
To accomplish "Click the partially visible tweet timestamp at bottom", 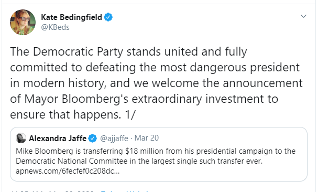I will coord(53,191).
